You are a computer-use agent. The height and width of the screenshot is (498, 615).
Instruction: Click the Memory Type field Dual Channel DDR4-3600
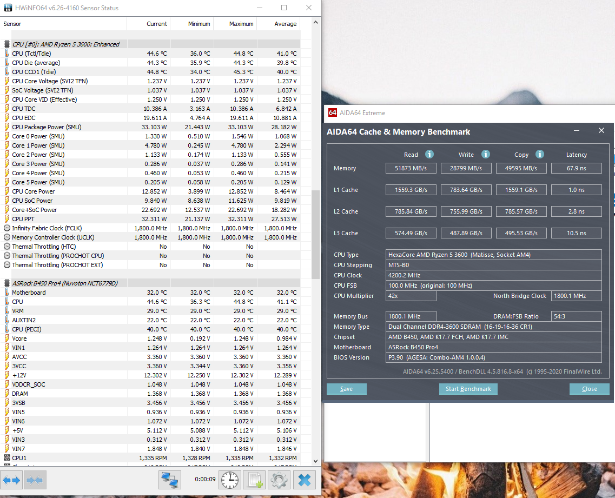point(493,327)
